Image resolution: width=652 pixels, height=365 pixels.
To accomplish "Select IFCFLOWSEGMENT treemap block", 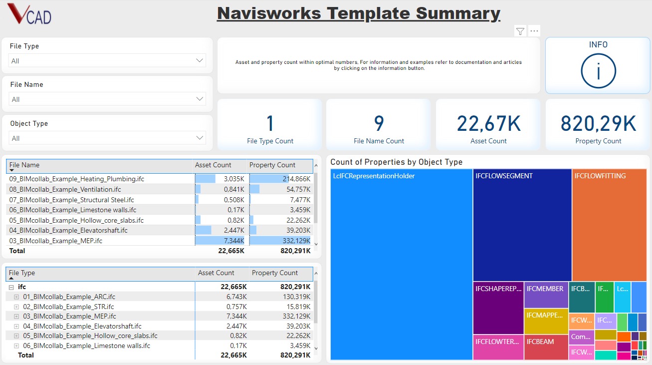I will coord(522,225).
